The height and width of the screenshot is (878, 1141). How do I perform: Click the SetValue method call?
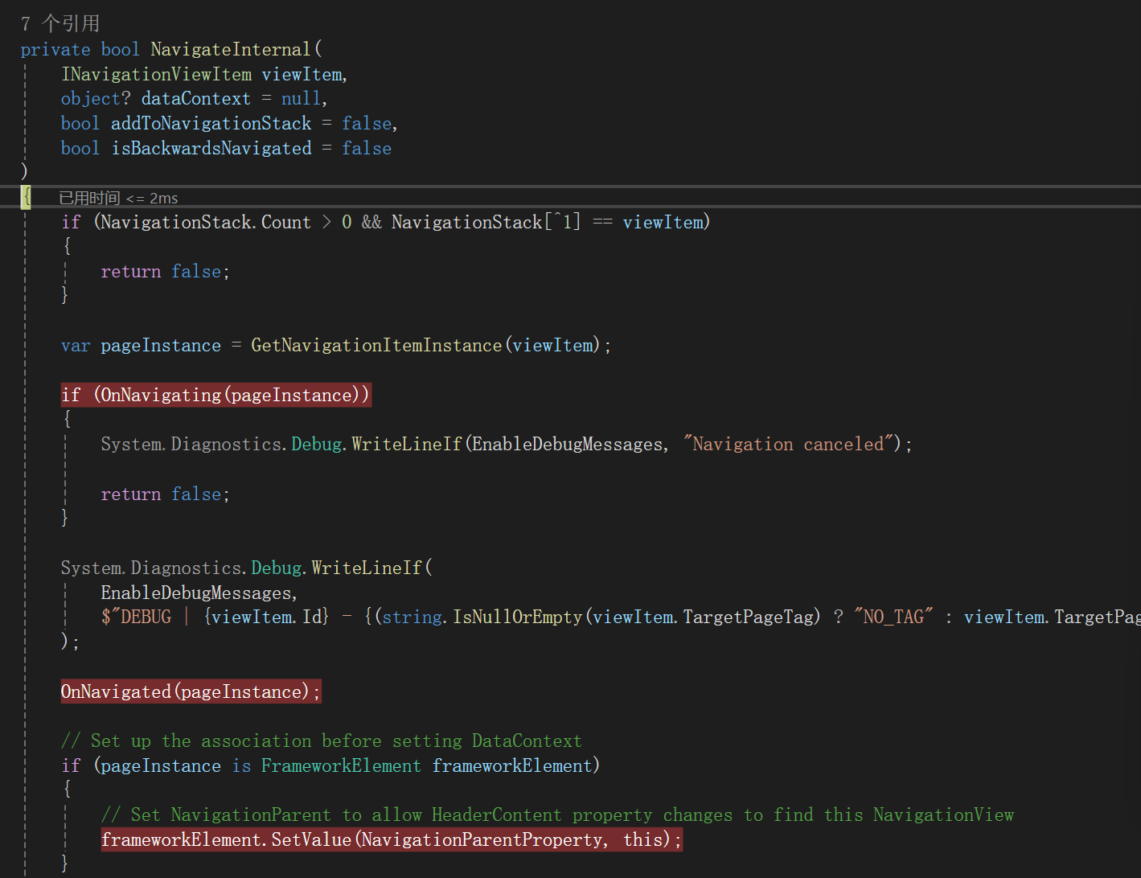click(311, 840)
